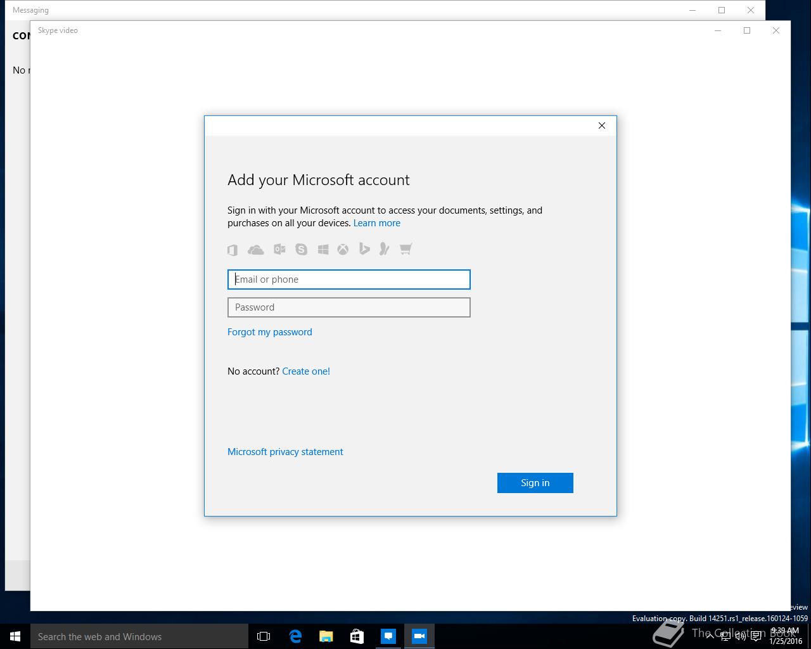Launch Microsoft Edge from taskbar
The image size is (811, 649).
click(x=295, y=636)
